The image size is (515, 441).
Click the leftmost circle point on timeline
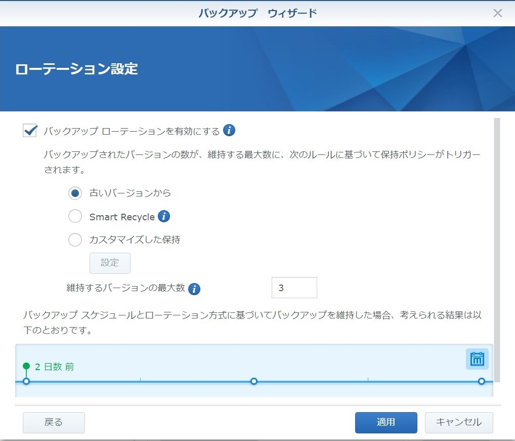[26, 381]
